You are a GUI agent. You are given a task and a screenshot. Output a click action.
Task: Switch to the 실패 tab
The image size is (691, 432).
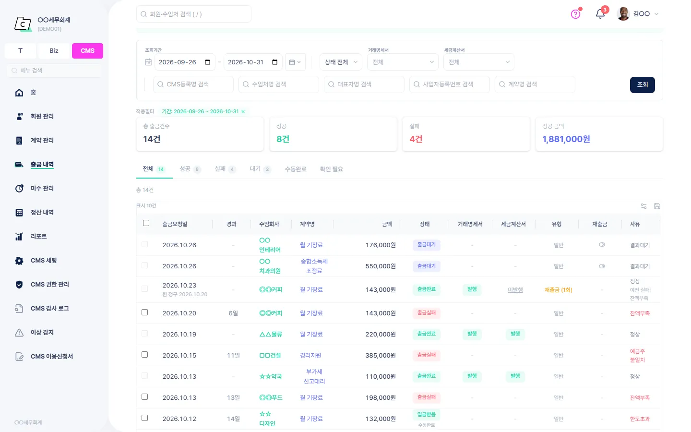[225, 169]
